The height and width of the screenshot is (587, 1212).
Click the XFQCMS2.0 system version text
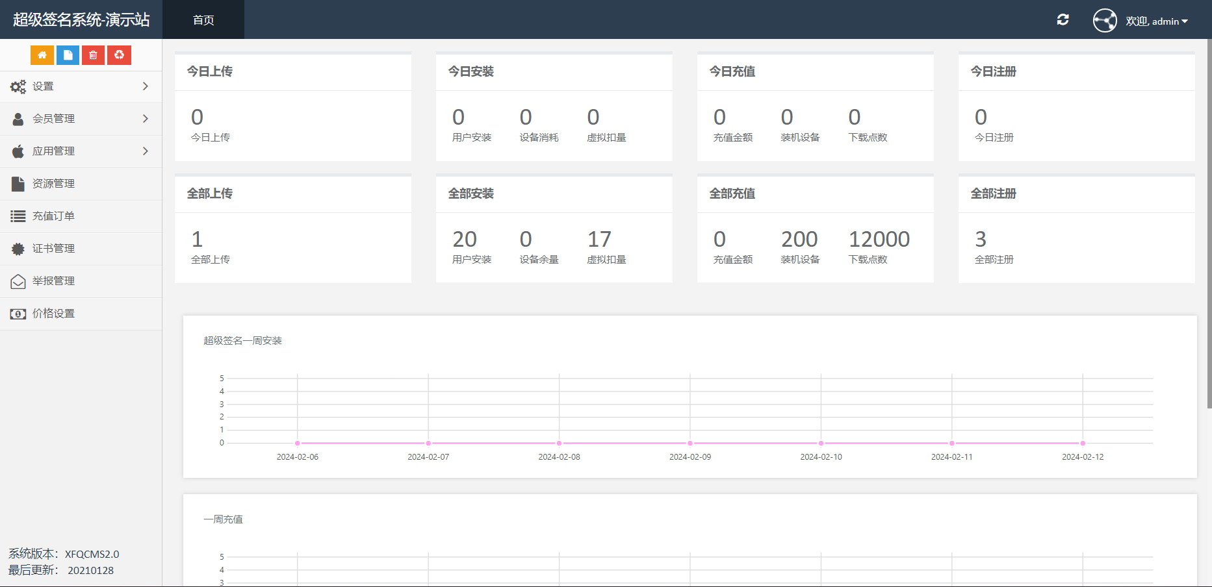pos(92,554)
